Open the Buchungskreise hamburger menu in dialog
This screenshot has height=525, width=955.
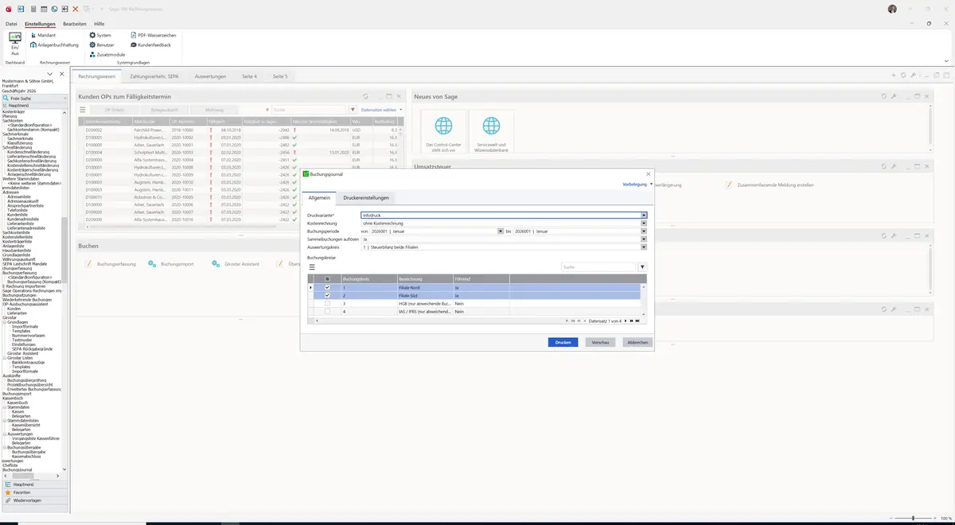[x=312, y=267]
